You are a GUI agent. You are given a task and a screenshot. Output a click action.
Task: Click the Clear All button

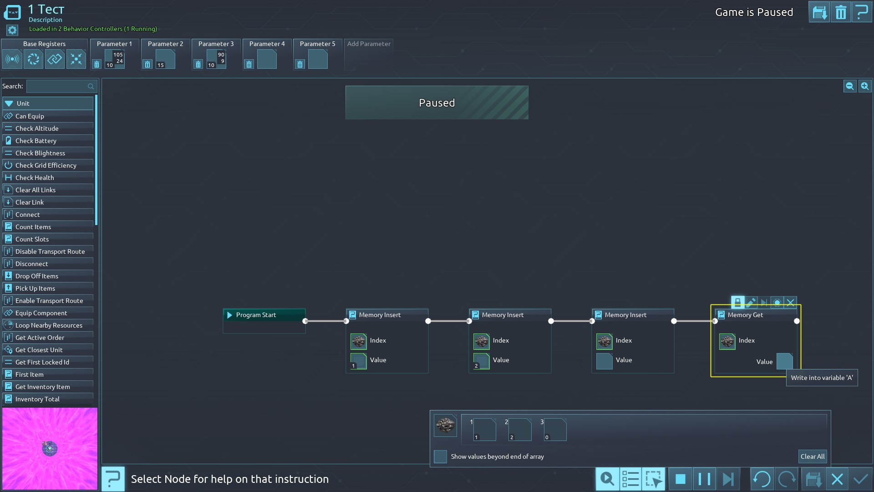(x=812, y=456)
